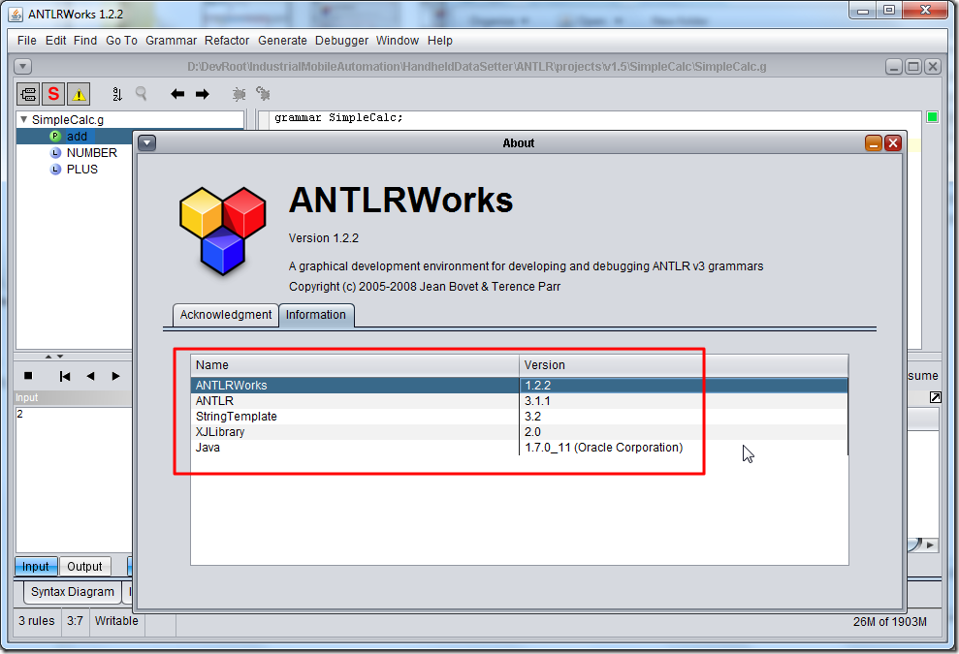Click the 3 rules status text
959x654 pixels.
click(37, 621)
